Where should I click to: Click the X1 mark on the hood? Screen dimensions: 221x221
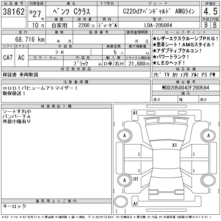(x=174, y=145)
